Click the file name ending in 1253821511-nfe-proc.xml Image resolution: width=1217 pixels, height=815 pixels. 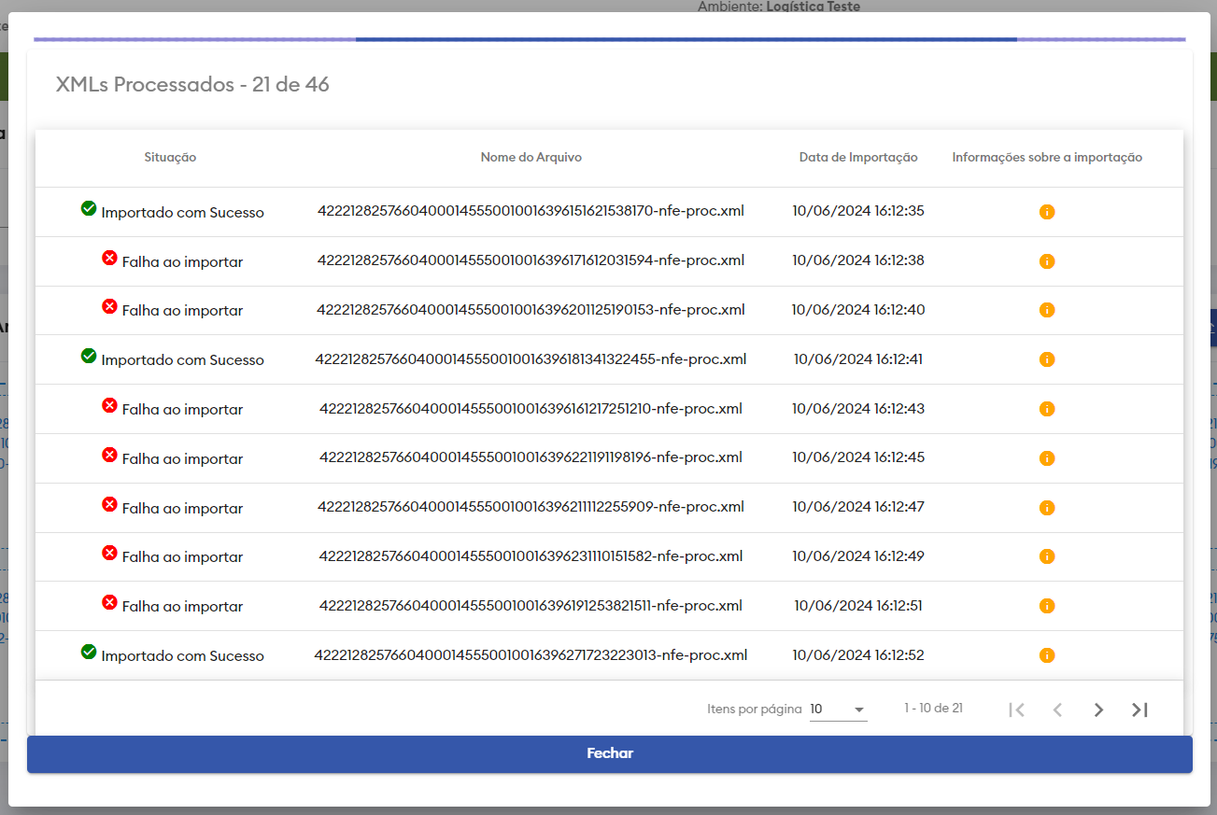531,606
